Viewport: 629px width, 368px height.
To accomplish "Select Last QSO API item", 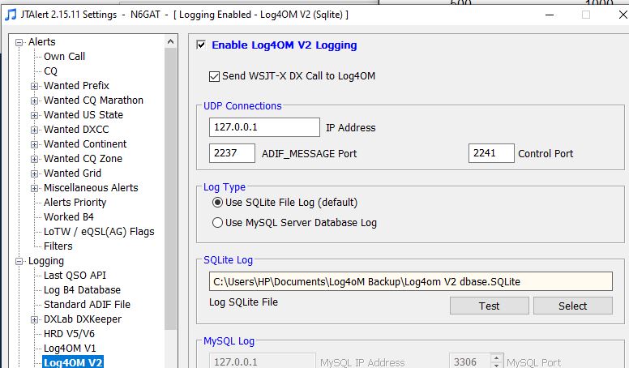I will [x=75, y=276].
